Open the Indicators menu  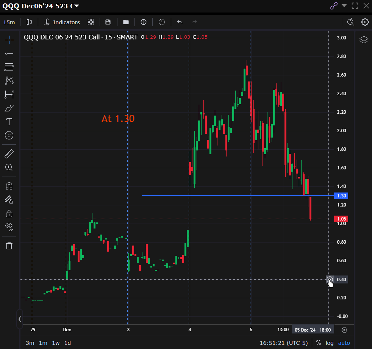(x=62, y=22)
